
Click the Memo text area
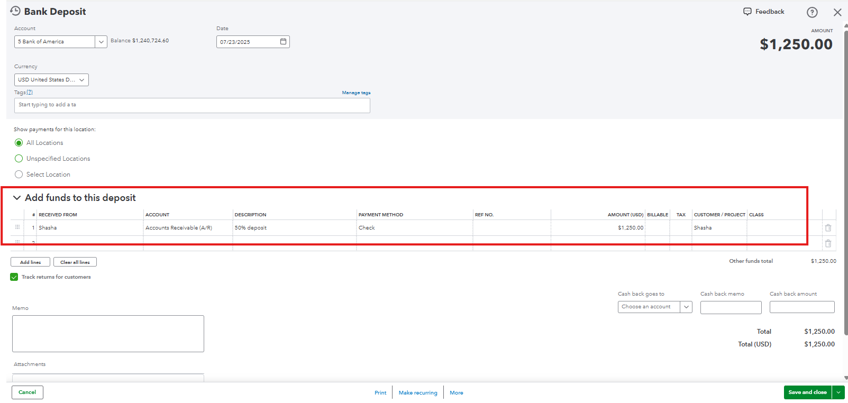(x=108, y=334)
